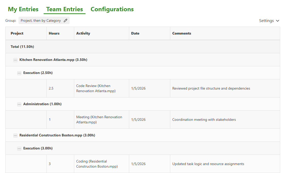Select the Coding activity entry cell
This screenshot has height=173, width=284.
coord(97,164)
